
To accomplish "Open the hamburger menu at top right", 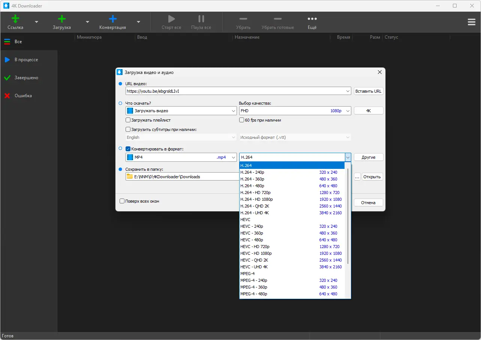I will (471, 22).
